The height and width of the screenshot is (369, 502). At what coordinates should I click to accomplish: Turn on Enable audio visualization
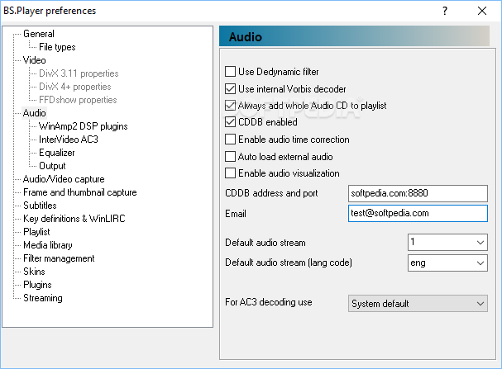230,173
